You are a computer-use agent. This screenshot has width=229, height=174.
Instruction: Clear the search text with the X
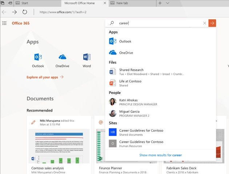tap(205, 23)
